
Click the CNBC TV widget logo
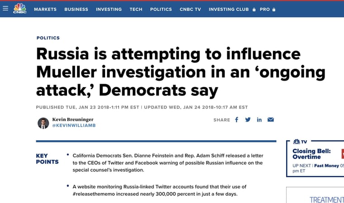point(300,142)
